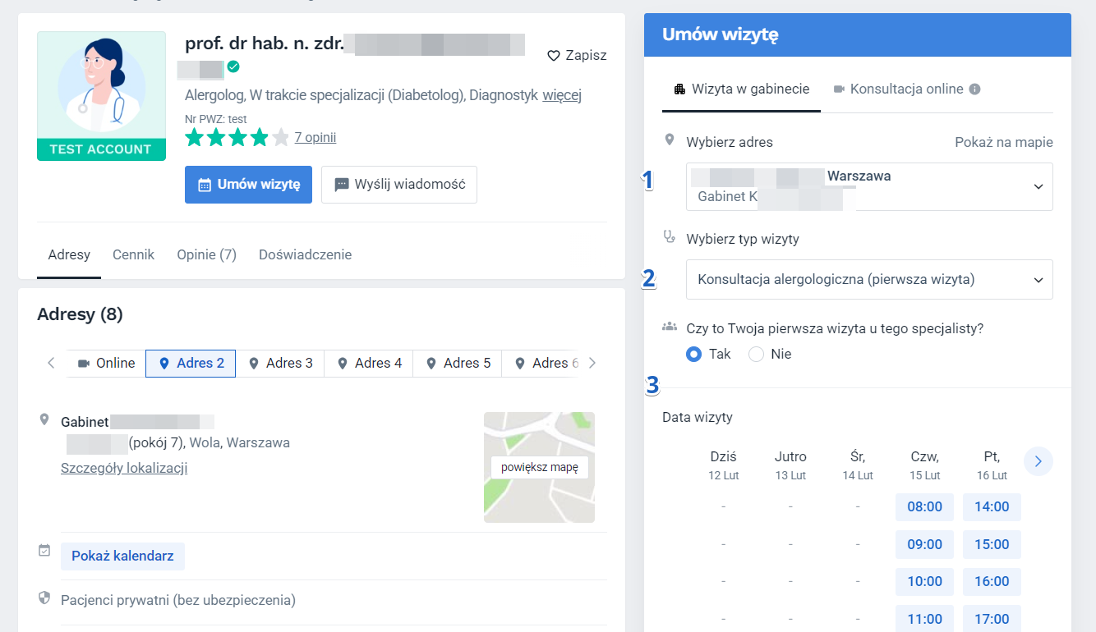Click the heart icon to save this specialist

[553, 55]
